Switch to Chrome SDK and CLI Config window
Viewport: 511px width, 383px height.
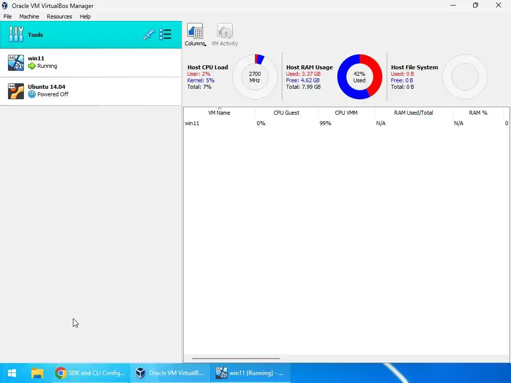click(x=91, y=373)
